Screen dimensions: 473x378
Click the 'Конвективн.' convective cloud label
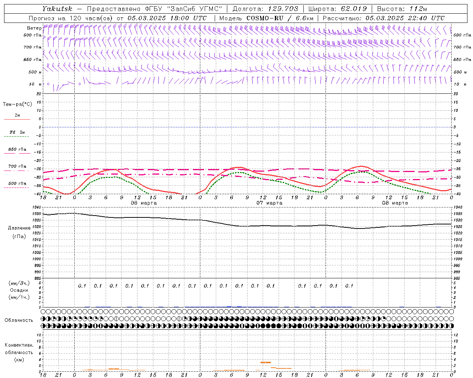(x=19, y=345)
